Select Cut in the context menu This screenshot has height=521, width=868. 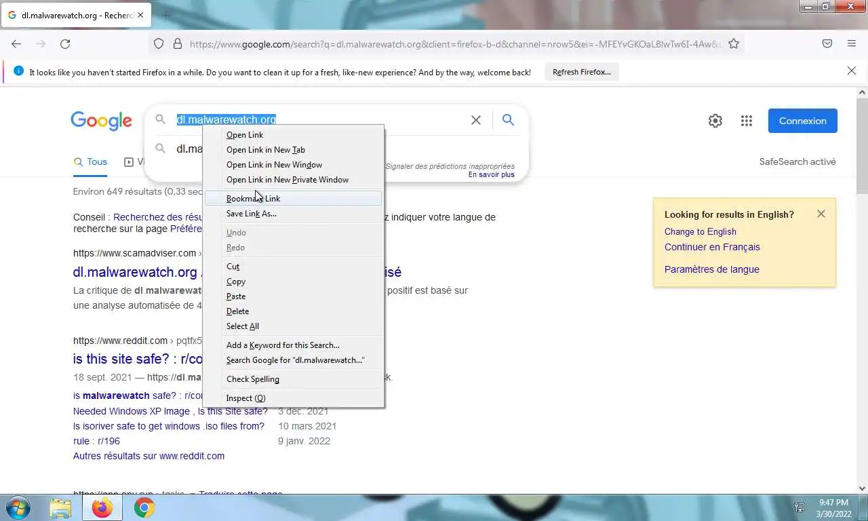coord(294,267)
